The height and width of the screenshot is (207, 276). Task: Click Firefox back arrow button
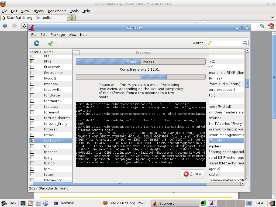click(x=5, y=26)
